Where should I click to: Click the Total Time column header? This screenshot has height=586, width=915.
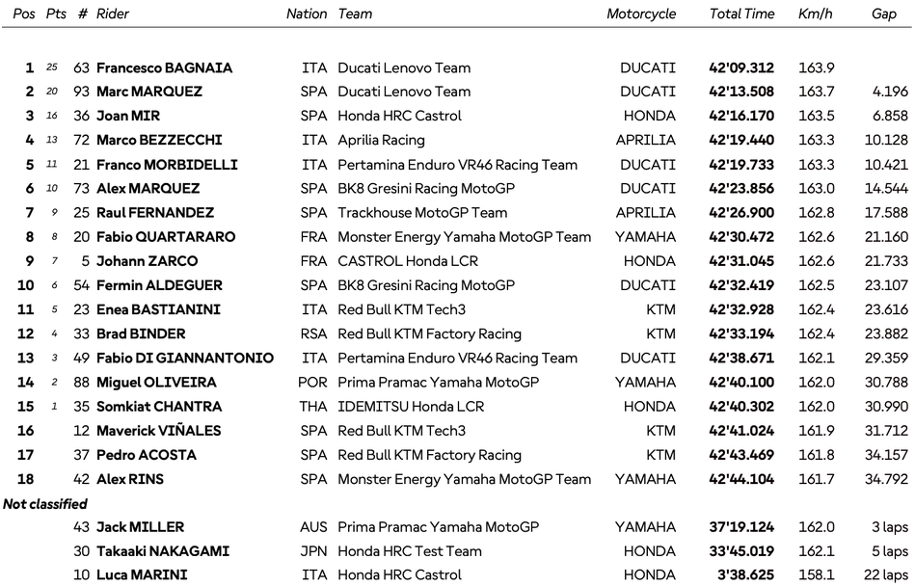pos(741,14)
